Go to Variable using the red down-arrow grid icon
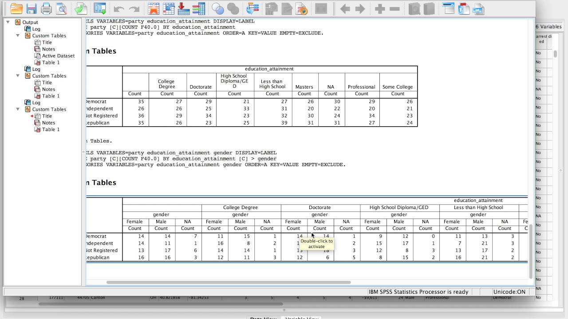This screenshot has height=319, width=568. 183,8
